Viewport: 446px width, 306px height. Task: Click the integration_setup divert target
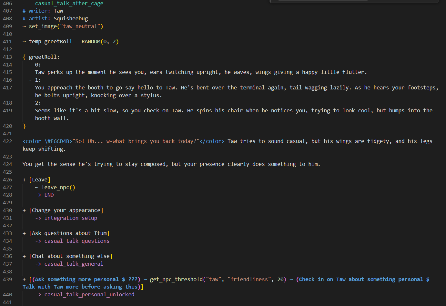(x=71, y=218)
